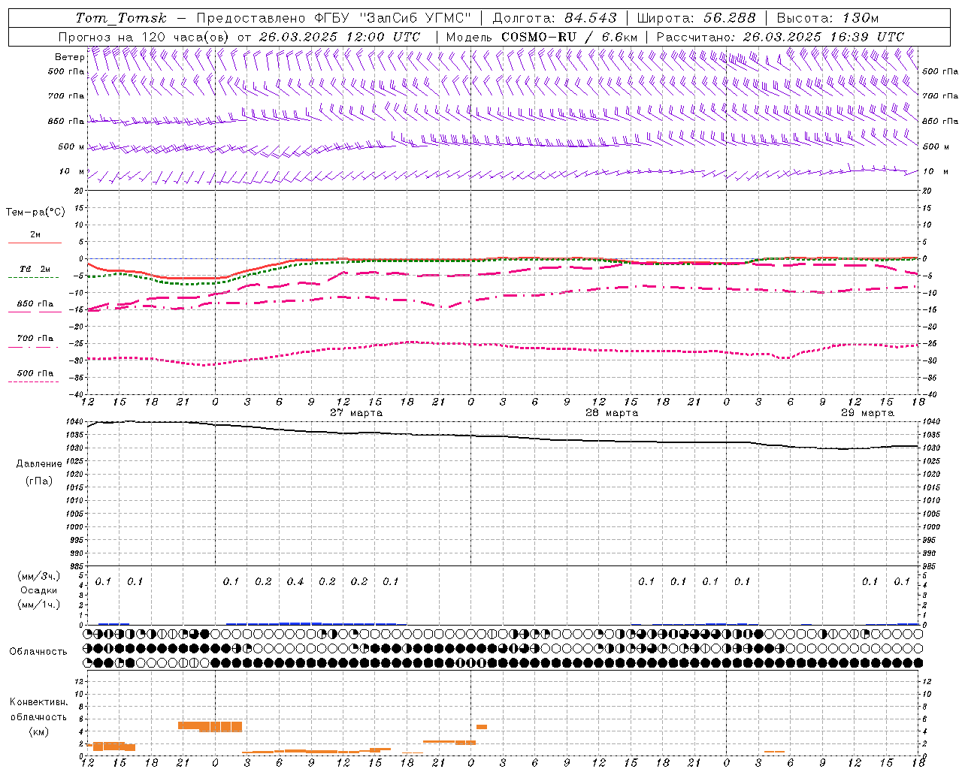Image resolution: width=962 pixels, height=769 pixels.
Task: Click the '28 марта' date label
Action: click(x=612, y=413)
